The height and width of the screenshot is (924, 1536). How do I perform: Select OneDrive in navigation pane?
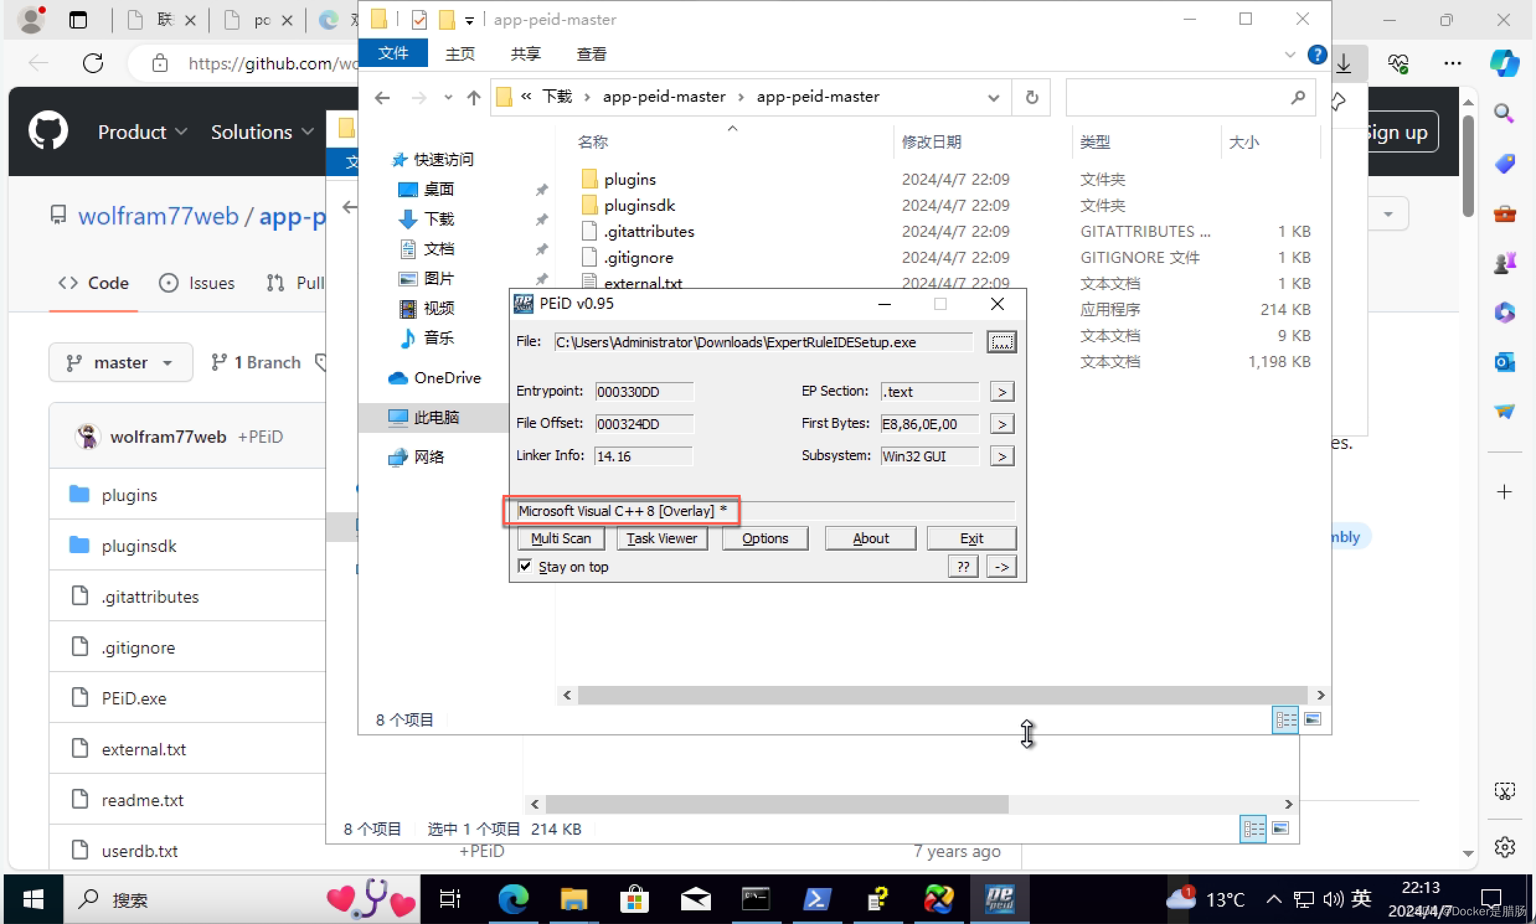pos(434,378)
